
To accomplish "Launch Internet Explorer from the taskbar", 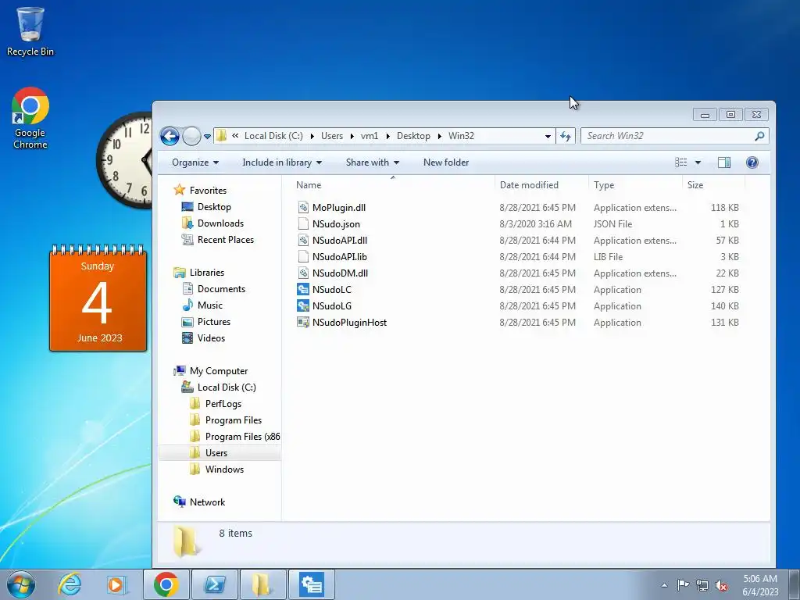I will coord(70,584).
